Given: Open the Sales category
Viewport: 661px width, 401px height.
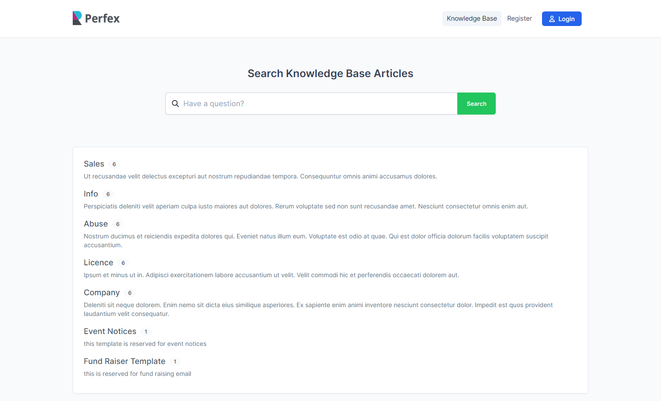Looking at the screenshot, I should pyautogui.click(x=94, y=164).
